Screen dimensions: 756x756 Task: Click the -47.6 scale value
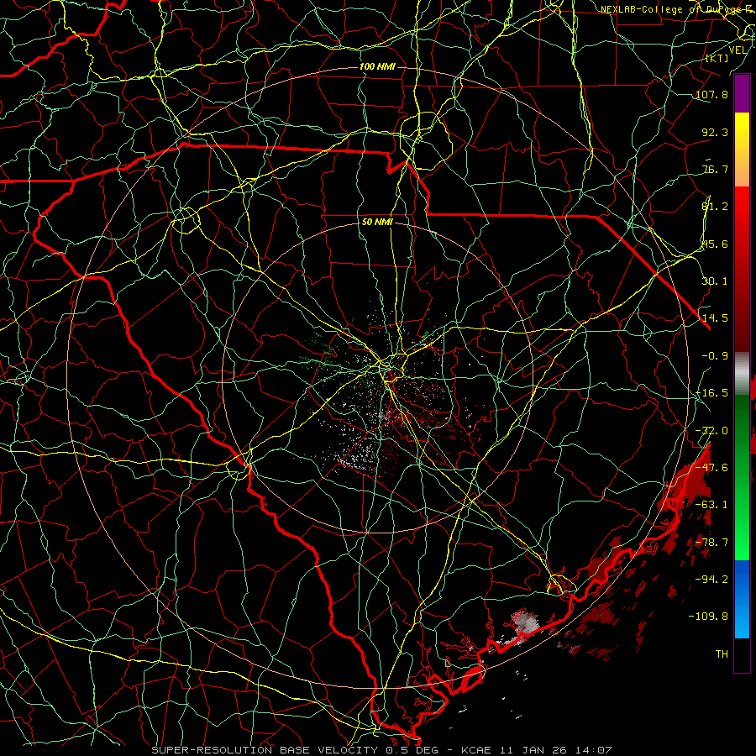(x=711, y=468)
